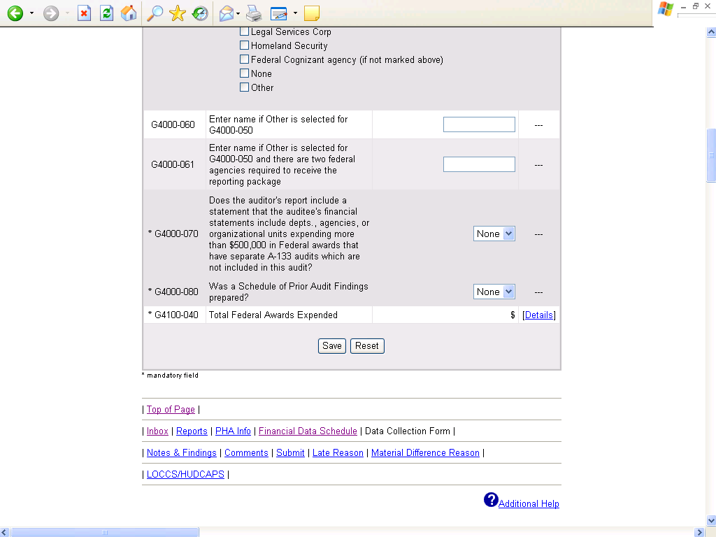Check the None checkbox

(244, 73)
